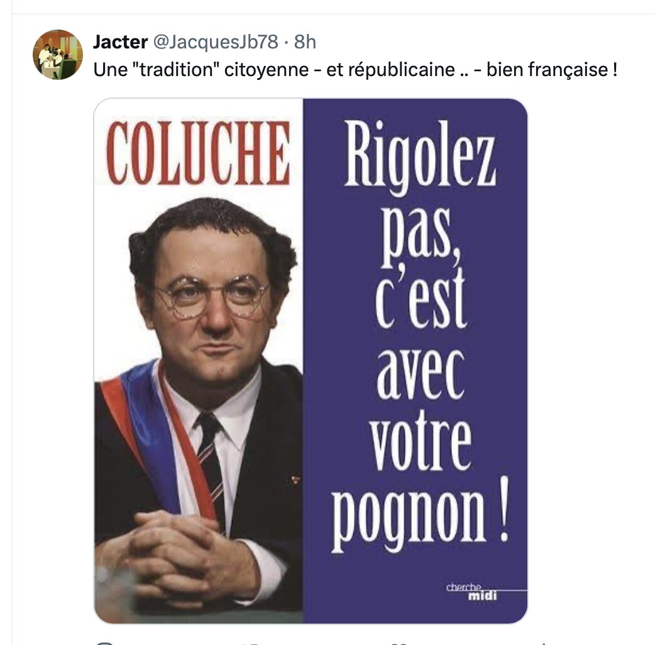Click the man's round glasses in photo
655x645 pixels.
click(x=212, y=295)
